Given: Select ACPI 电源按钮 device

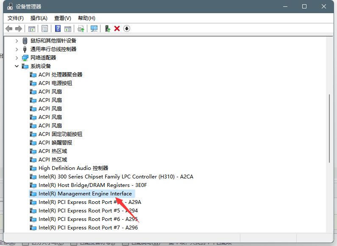Looking at the screenshot, I should click(55, 83).
